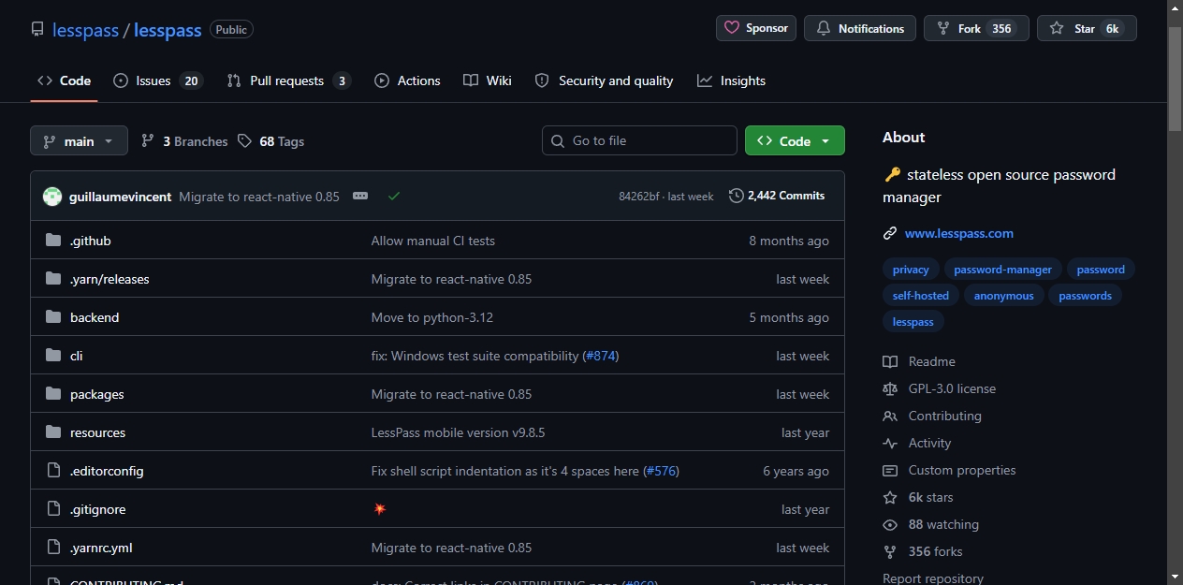Open the backend folder
This screenshot has height=585, width=1183.
(x=95, y=317)
